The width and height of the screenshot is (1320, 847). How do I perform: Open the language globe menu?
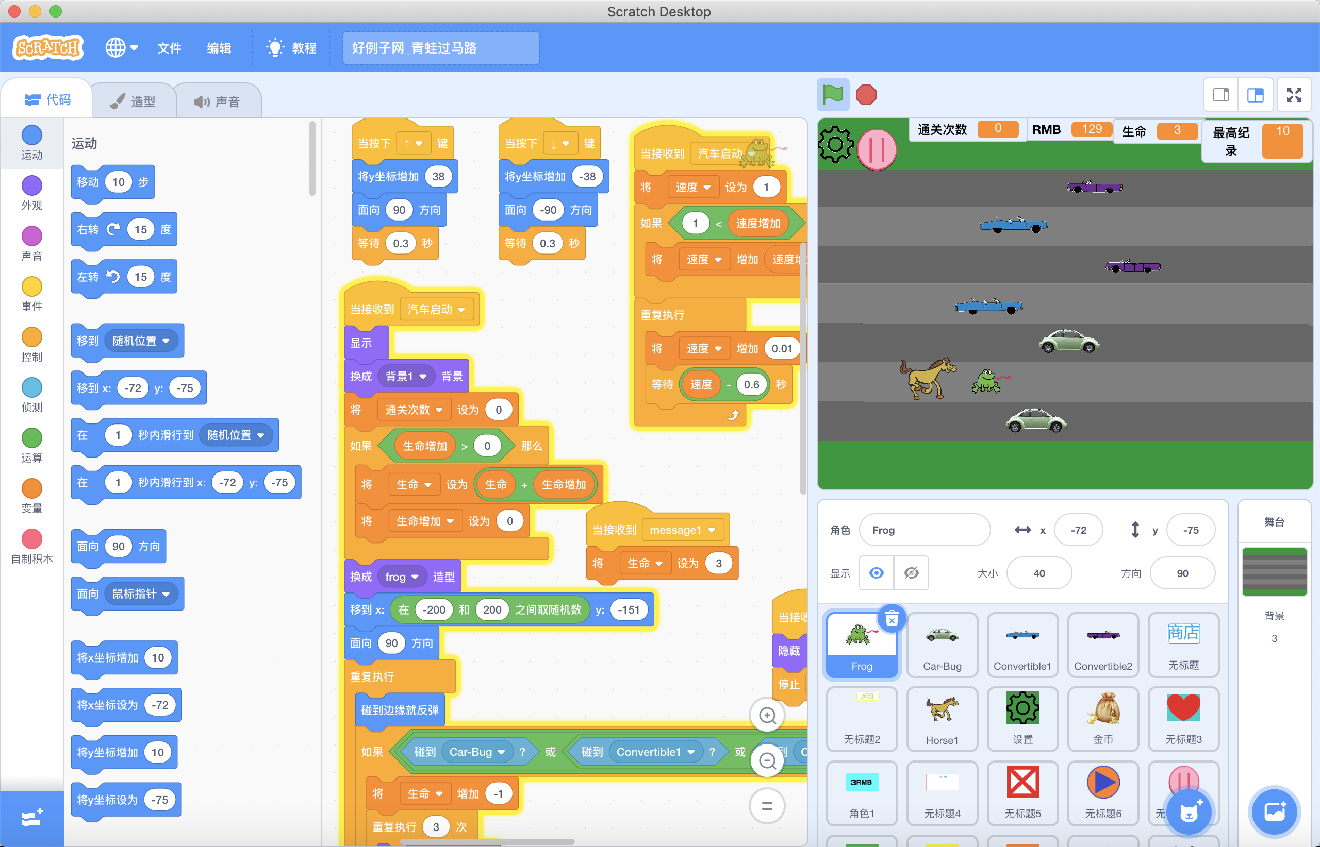tap(122, 48)
